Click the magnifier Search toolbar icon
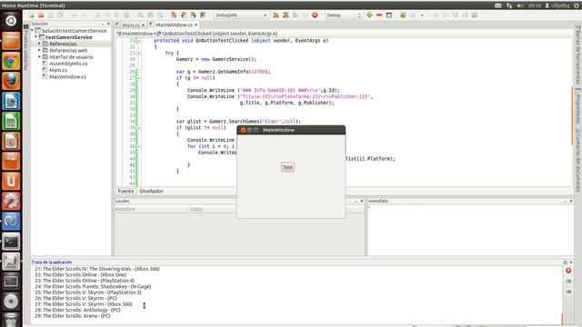Screen dimensions: 582x327 pos(141,15)
